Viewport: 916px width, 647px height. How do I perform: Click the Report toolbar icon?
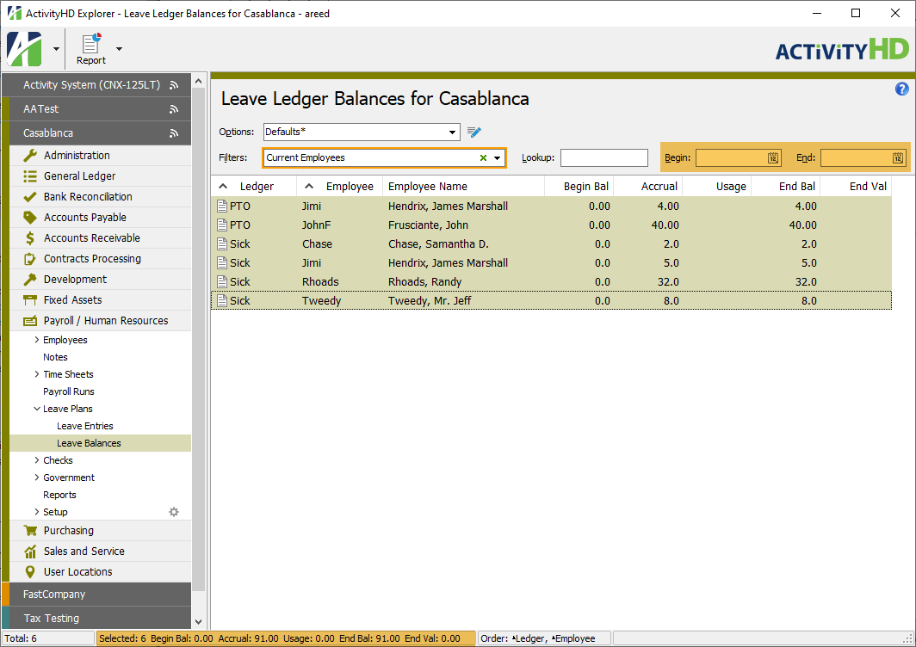(x=90, y=49)
